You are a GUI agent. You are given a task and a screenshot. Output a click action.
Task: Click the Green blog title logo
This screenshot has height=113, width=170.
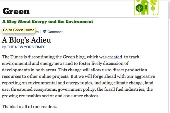tap(16, 11)
